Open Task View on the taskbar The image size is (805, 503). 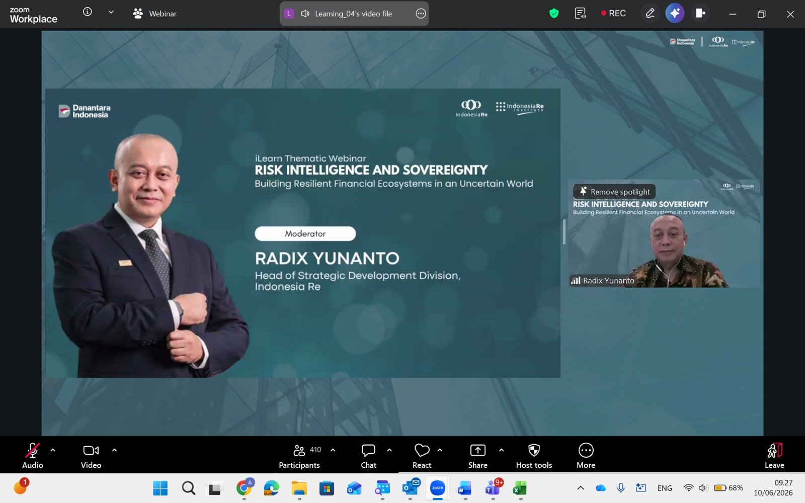[x=216, y=488]
